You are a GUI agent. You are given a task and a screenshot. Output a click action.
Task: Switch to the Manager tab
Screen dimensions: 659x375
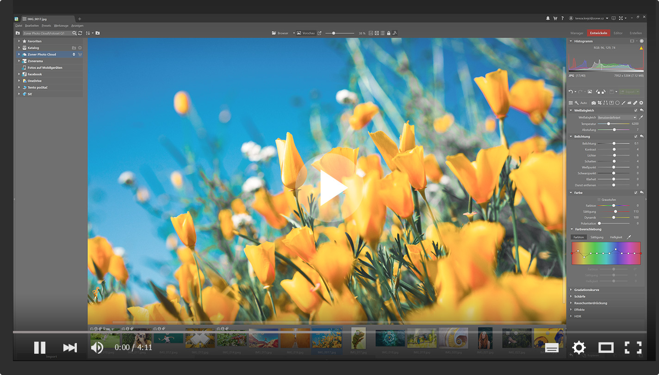pos(577,33)
